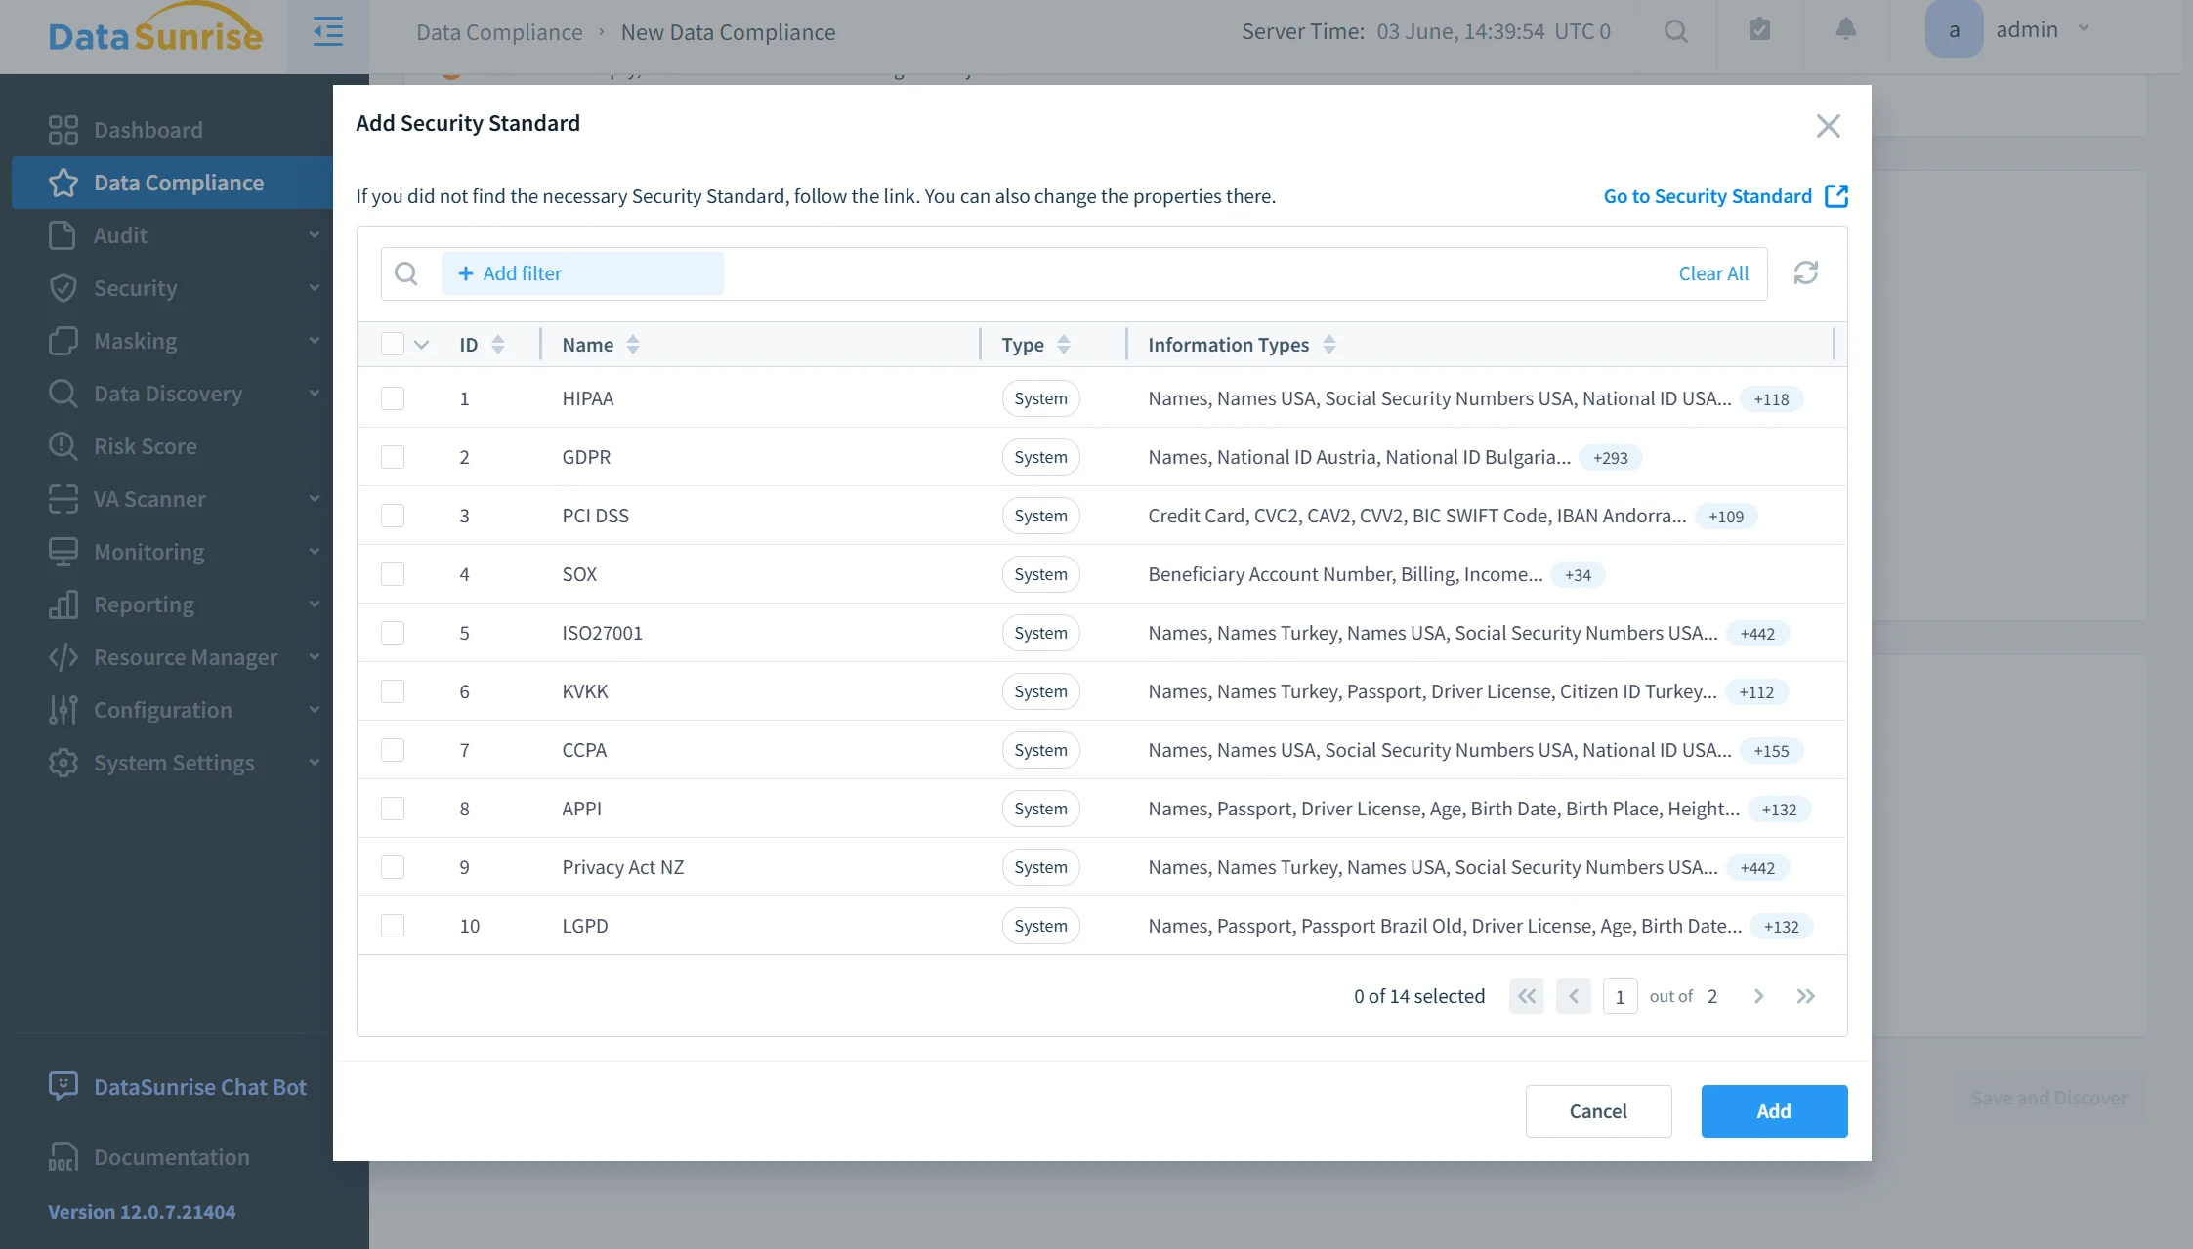The image size is (2193, 1249).
Task: Jump to the first page of results
Action: (1527, 996)
